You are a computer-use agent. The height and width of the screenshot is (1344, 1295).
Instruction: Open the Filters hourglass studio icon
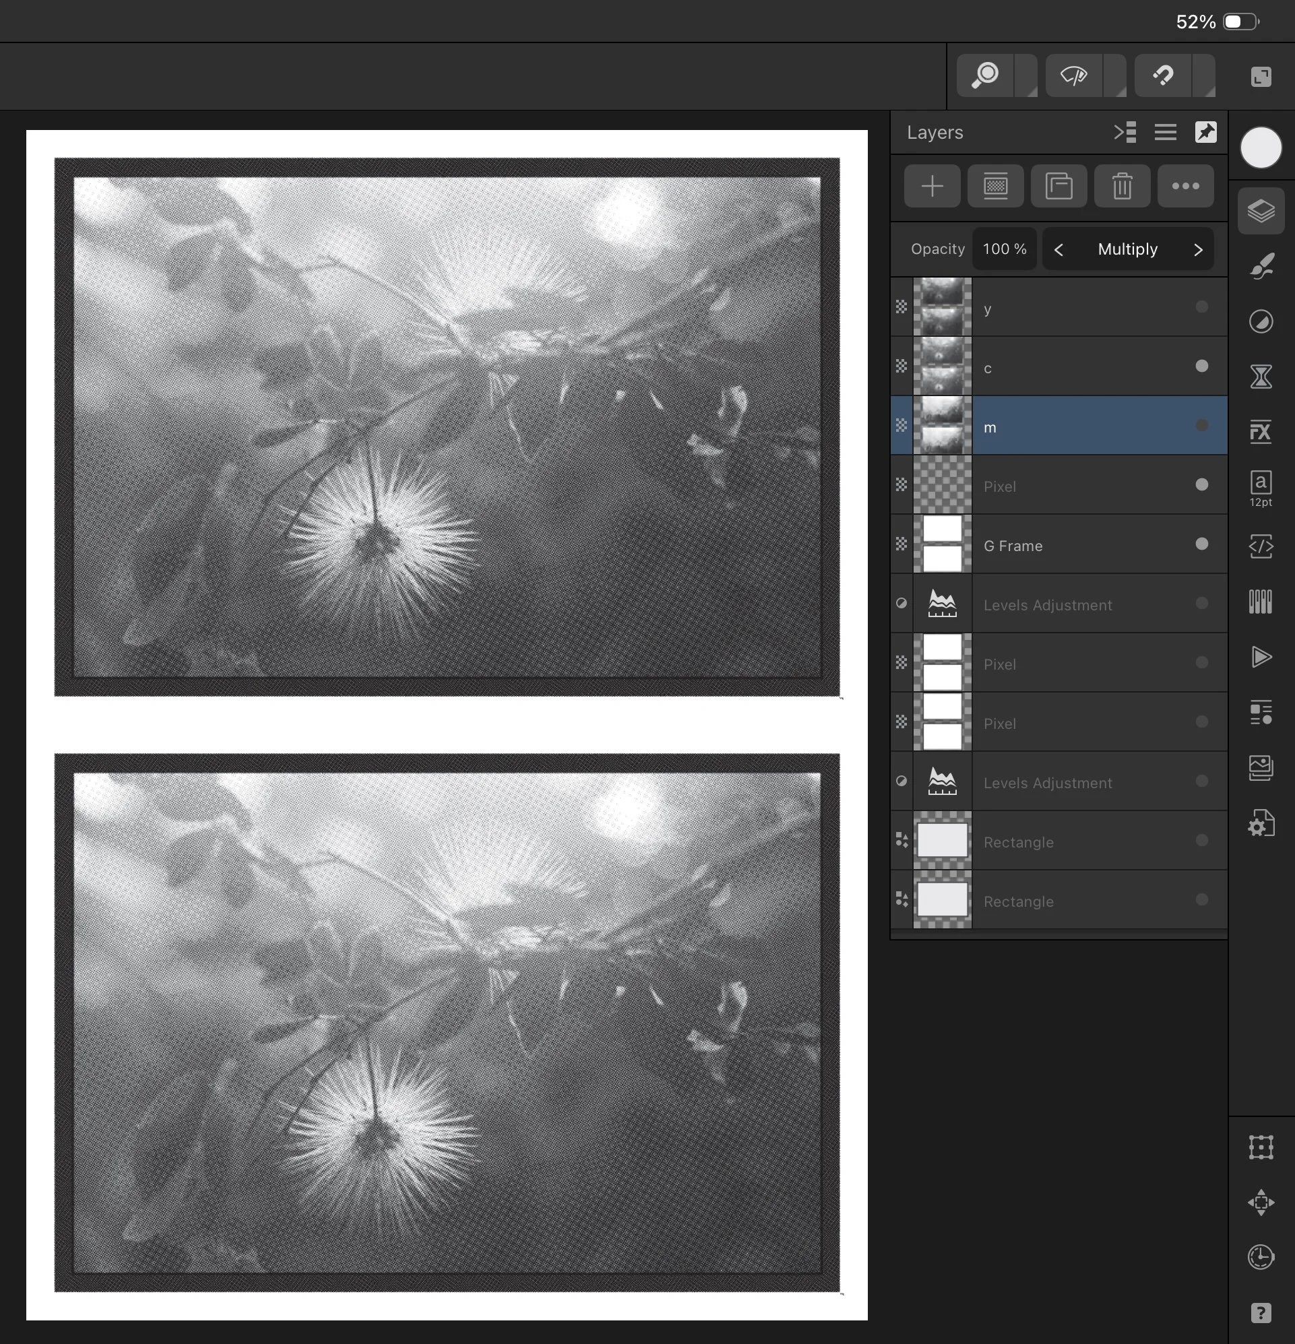click(x=1261, y=377)
